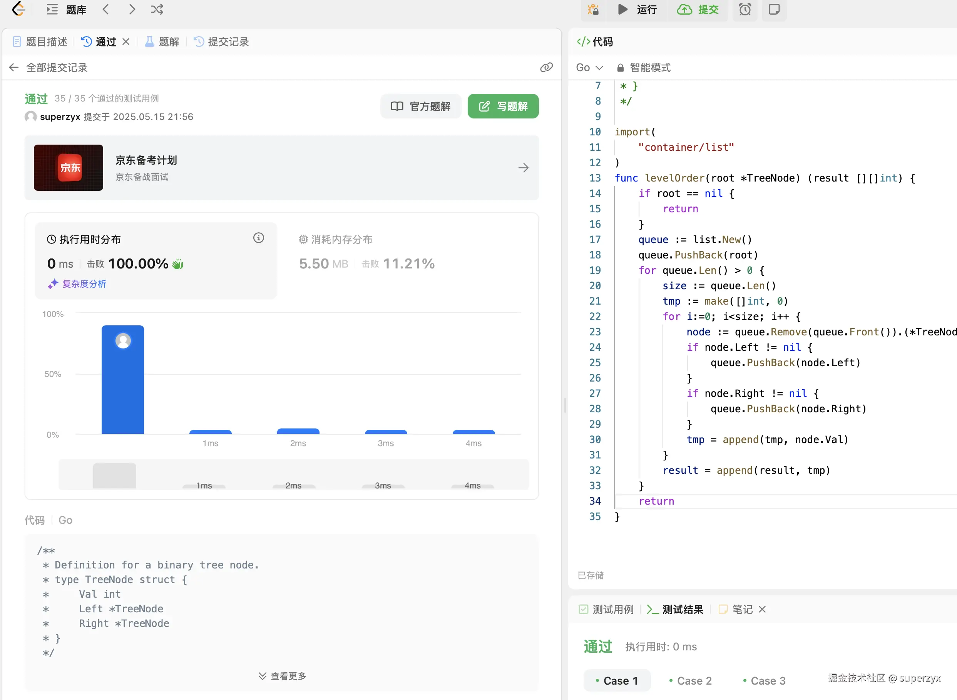The width and height of the screenshot is (957, 700).
Task: Open the debugger bug icon
Action: point(593,9)
